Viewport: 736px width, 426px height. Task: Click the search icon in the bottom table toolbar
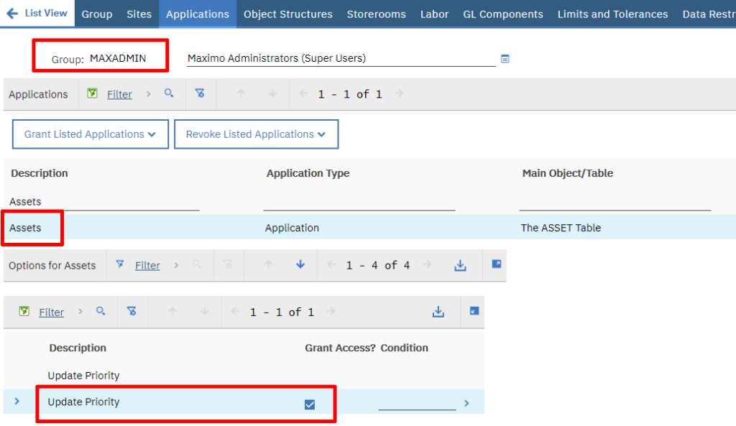[x=101, y=311]
